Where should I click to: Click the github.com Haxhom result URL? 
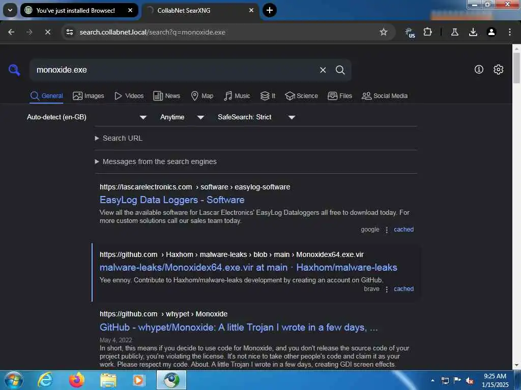point(231,255)
